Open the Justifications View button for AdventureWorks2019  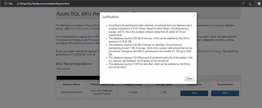[194, 93]
